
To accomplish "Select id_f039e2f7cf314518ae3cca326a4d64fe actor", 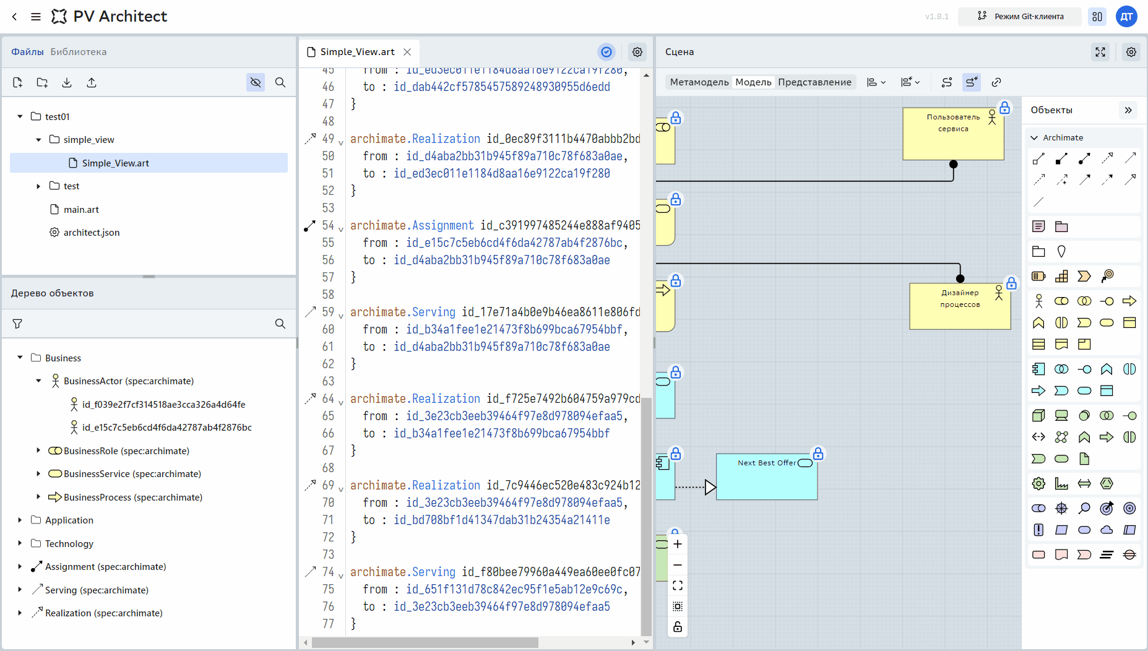I will coord(163,405).
